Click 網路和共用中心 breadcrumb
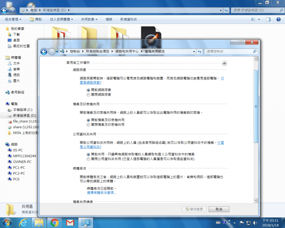The image size is (285, 228). click(x=127, y=51)
